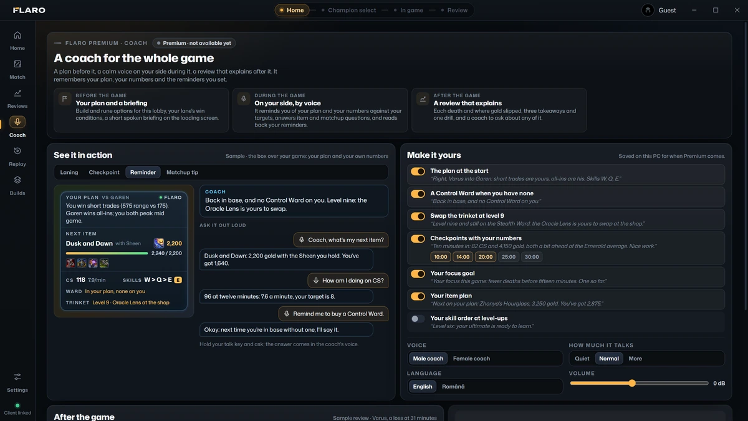Enable the 30:00 checkpoint chip
This screenshot has width=748, height=421.
(x=532, y=257)
